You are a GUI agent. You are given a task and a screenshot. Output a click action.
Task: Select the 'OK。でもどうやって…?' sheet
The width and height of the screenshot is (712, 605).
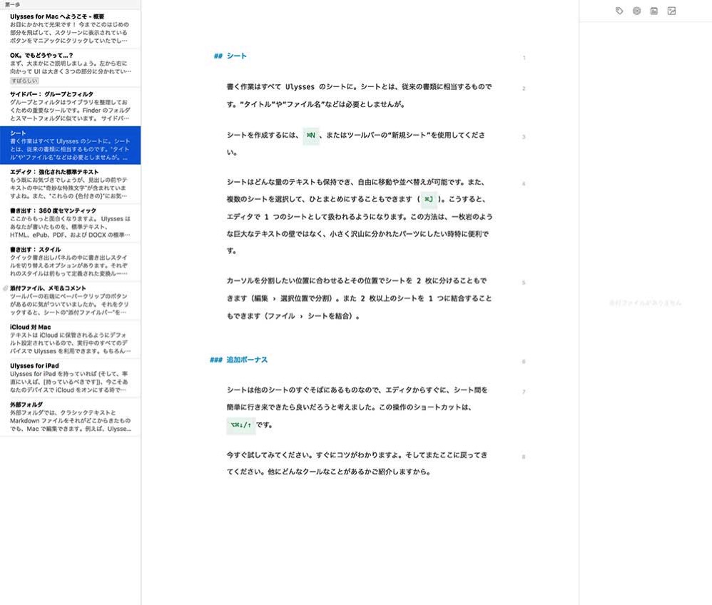(x=70, y=66)
